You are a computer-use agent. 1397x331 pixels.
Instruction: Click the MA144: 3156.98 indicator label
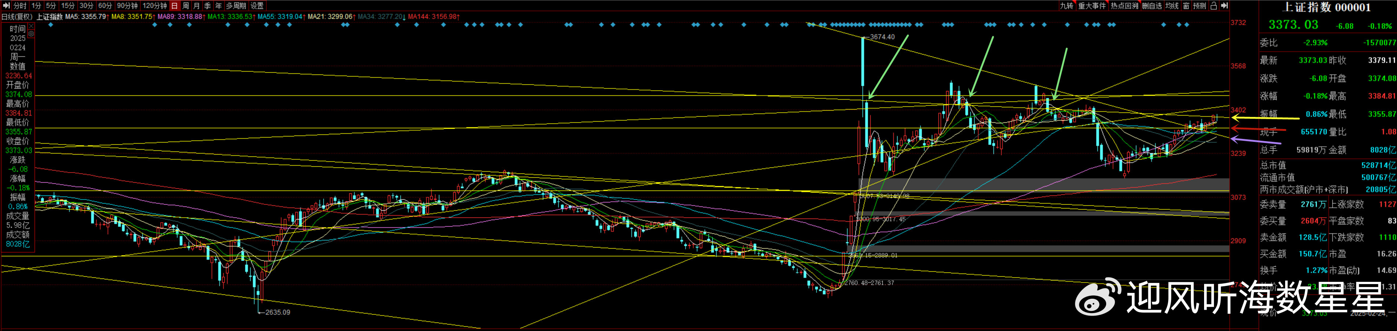434,17
